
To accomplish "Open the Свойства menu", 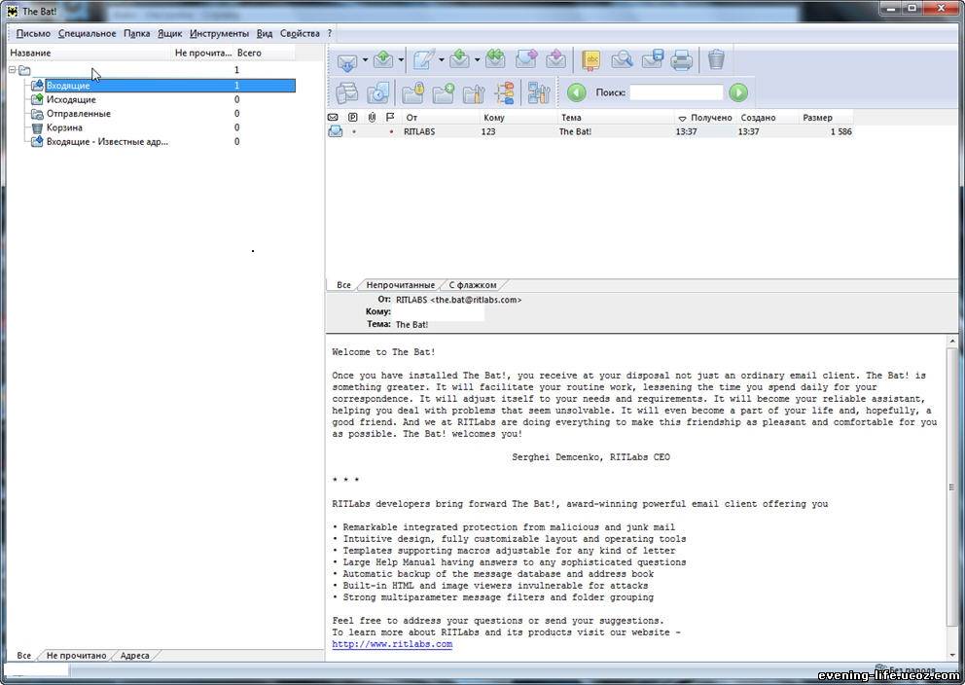I will (300, 33).
